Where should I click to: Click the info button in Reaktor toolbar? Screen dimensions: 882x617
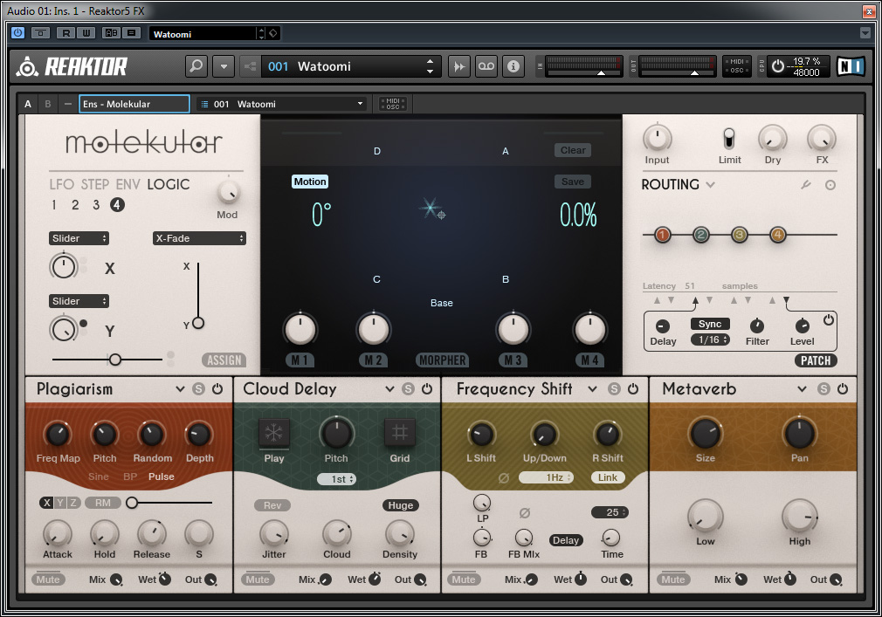(513, 66)
